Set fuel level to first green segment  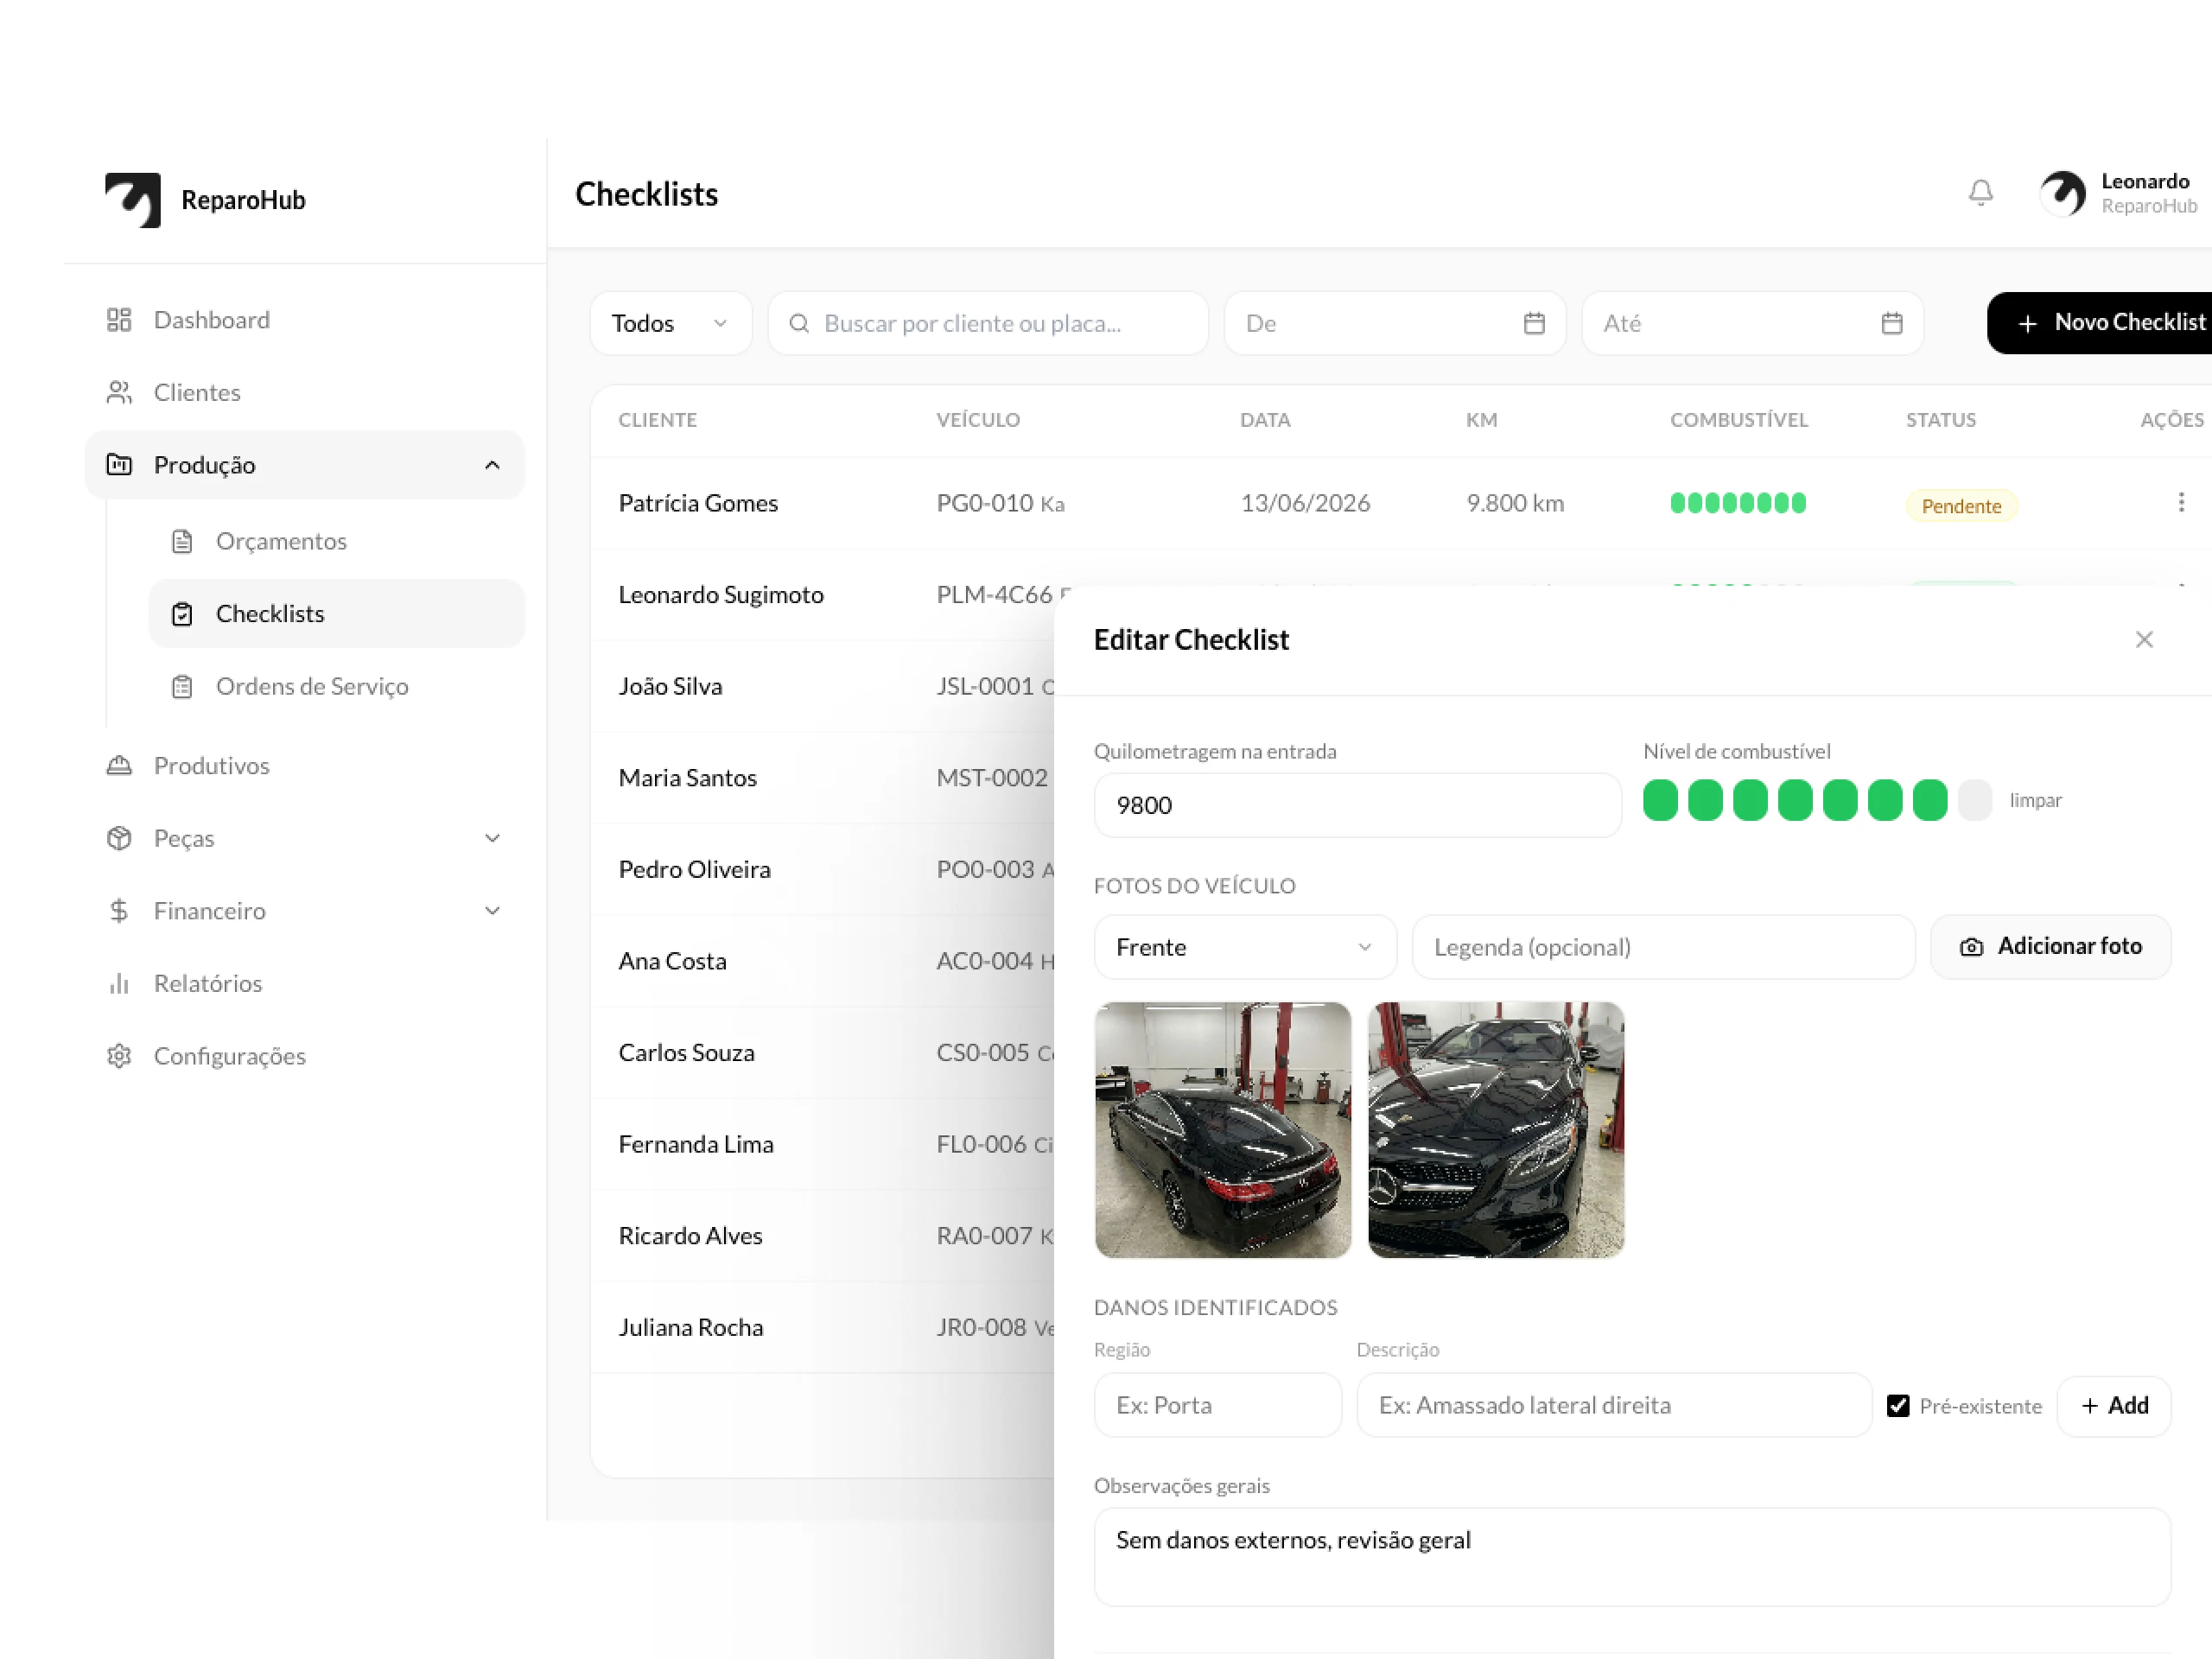pyautogui.click(x=1660, y=800)
